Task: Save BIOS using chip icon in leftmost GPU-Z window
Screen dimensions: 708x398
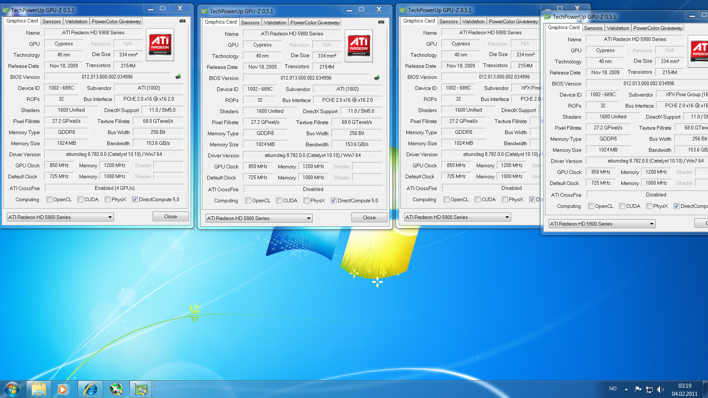Action: coord(178,77)
